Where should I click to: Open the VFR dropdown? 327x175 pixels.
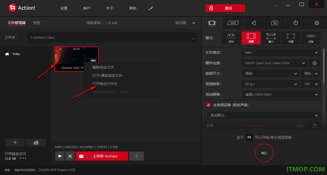pyautogui.click(x=310, y=84)
